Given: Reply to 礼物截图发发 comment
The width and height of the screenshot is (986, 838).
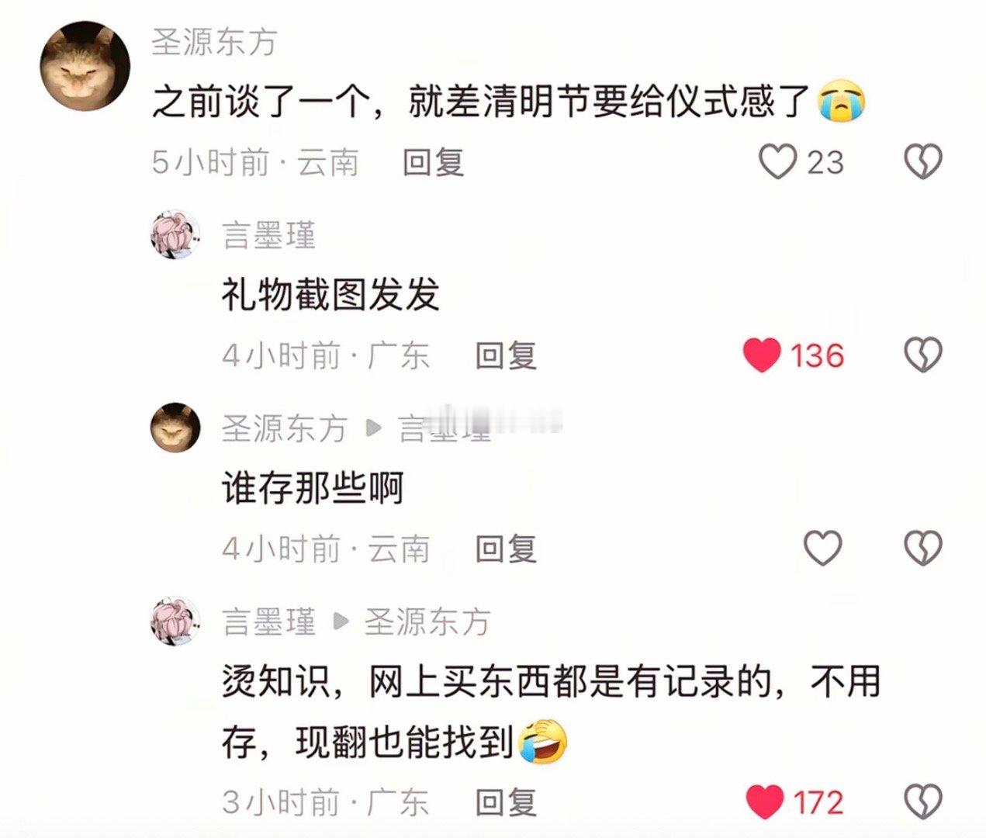Looking at the screenshot, I should tap(506, 356).
